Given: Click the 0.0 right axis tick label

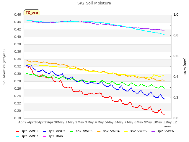Looking at the screenshot, I should pos(176,118).
